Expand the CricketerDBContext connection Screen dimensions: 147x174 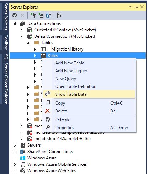pos(21,30)
